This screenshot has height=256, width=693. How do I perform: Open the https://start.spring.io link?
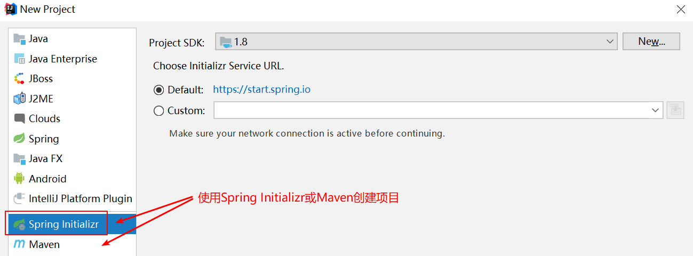(261, 90)
